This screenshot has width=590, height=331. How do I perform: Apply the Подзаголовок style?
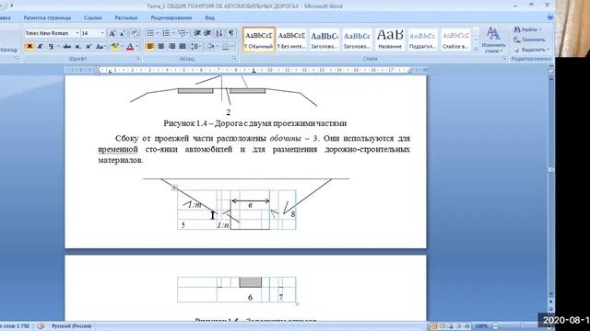[422, 40]
